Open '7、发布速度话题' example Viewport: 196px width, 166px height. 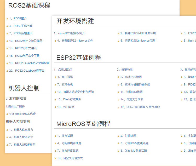point(68,151)
